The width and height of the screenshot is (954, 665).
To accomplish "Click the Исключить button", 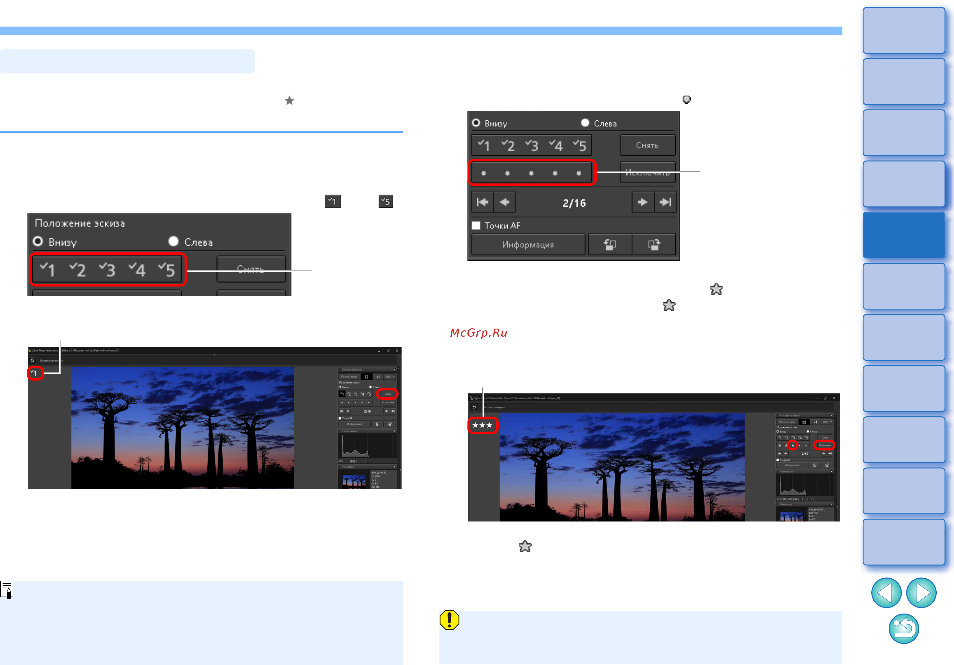I will pos(647,172).
